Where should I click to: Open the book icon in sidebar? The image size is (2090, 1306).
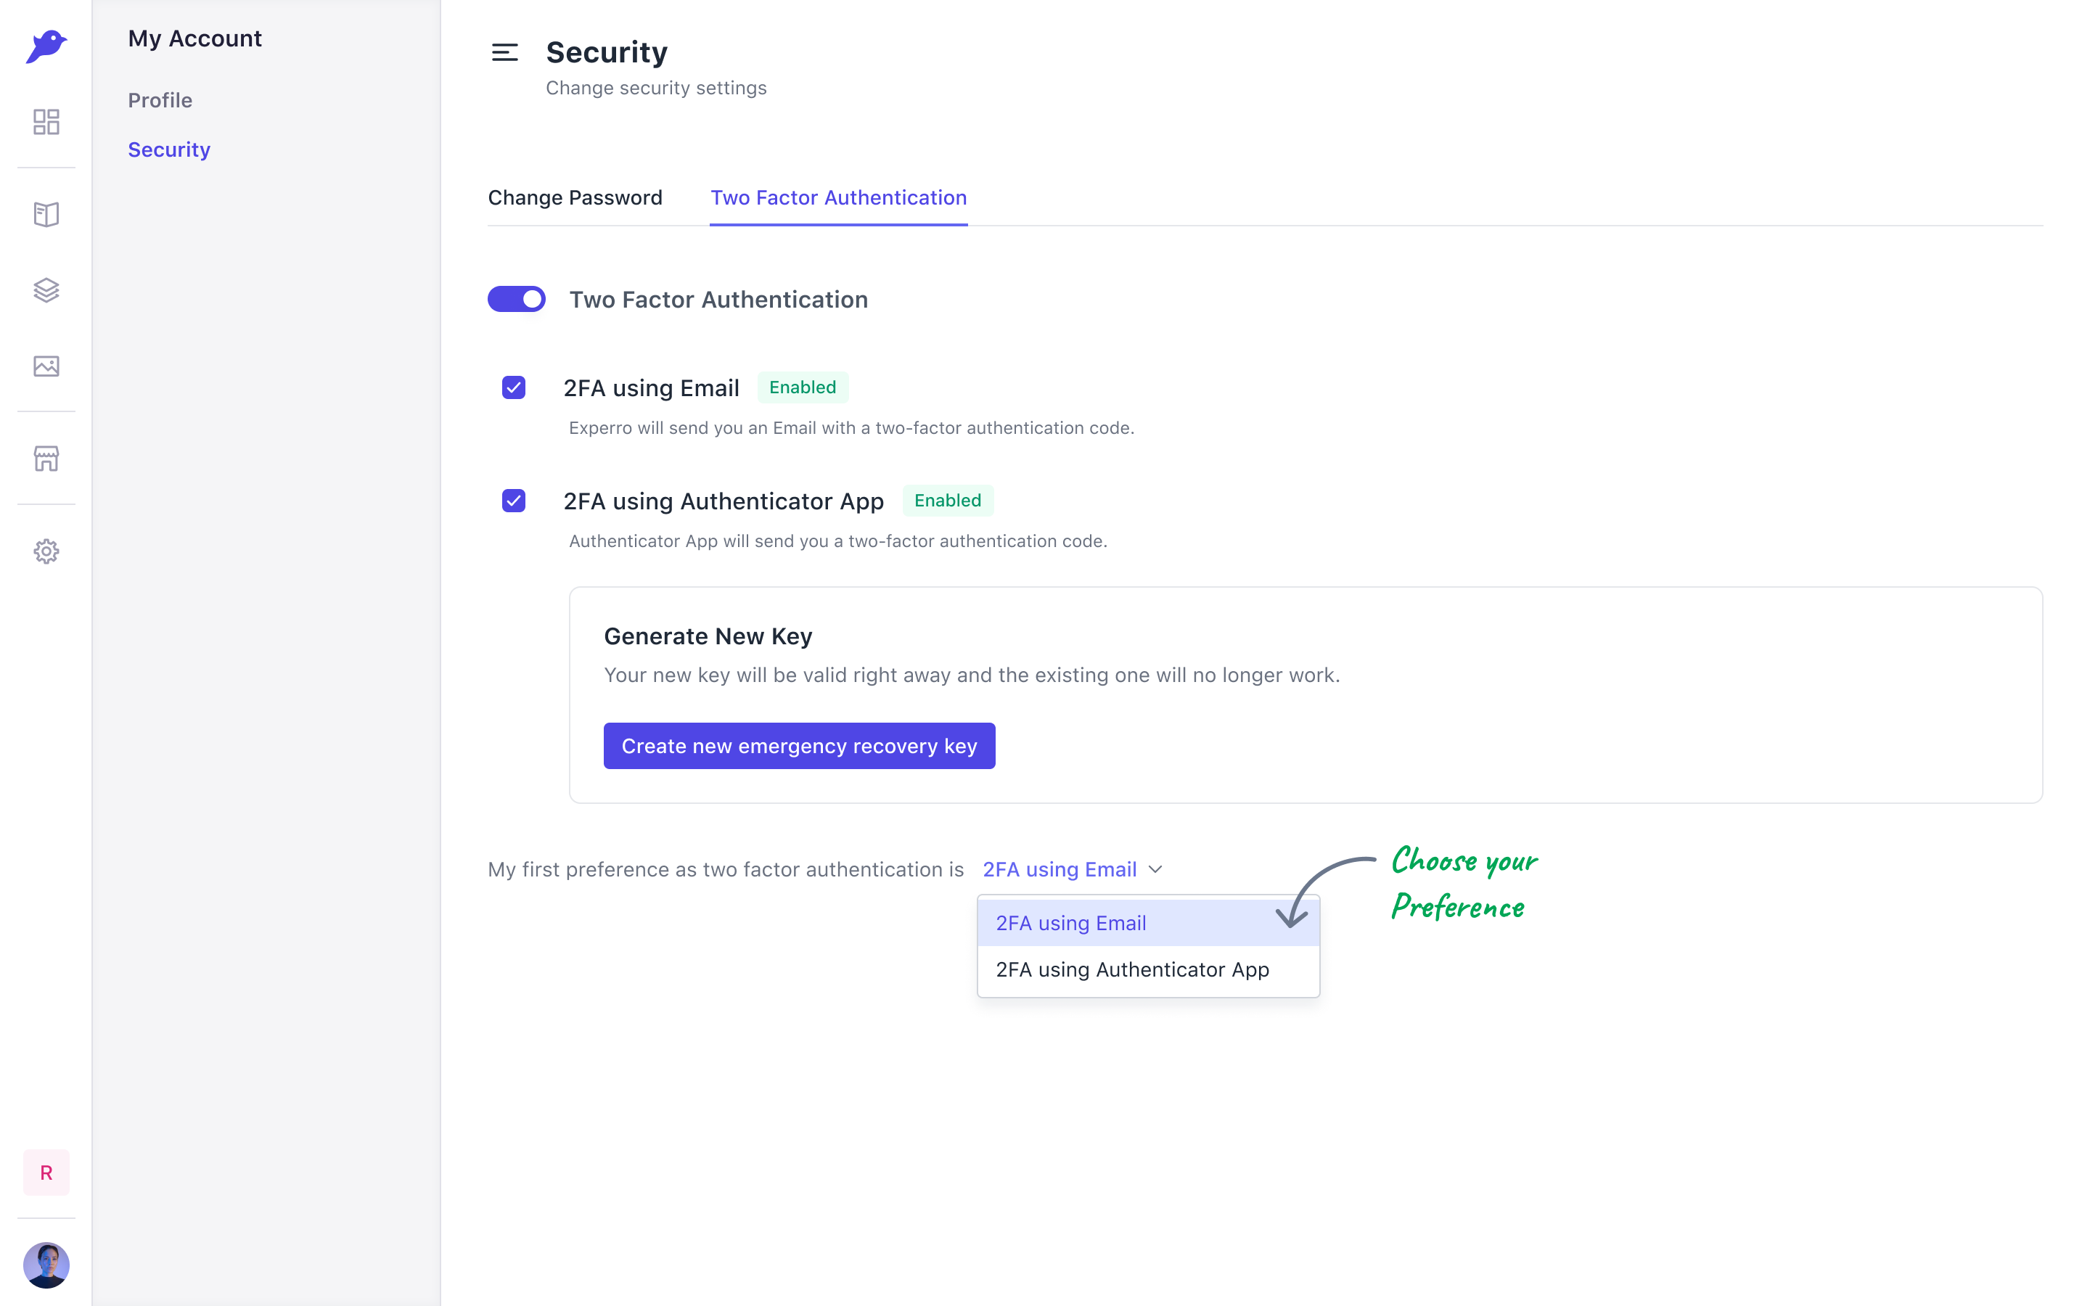(x=46, y=214)
